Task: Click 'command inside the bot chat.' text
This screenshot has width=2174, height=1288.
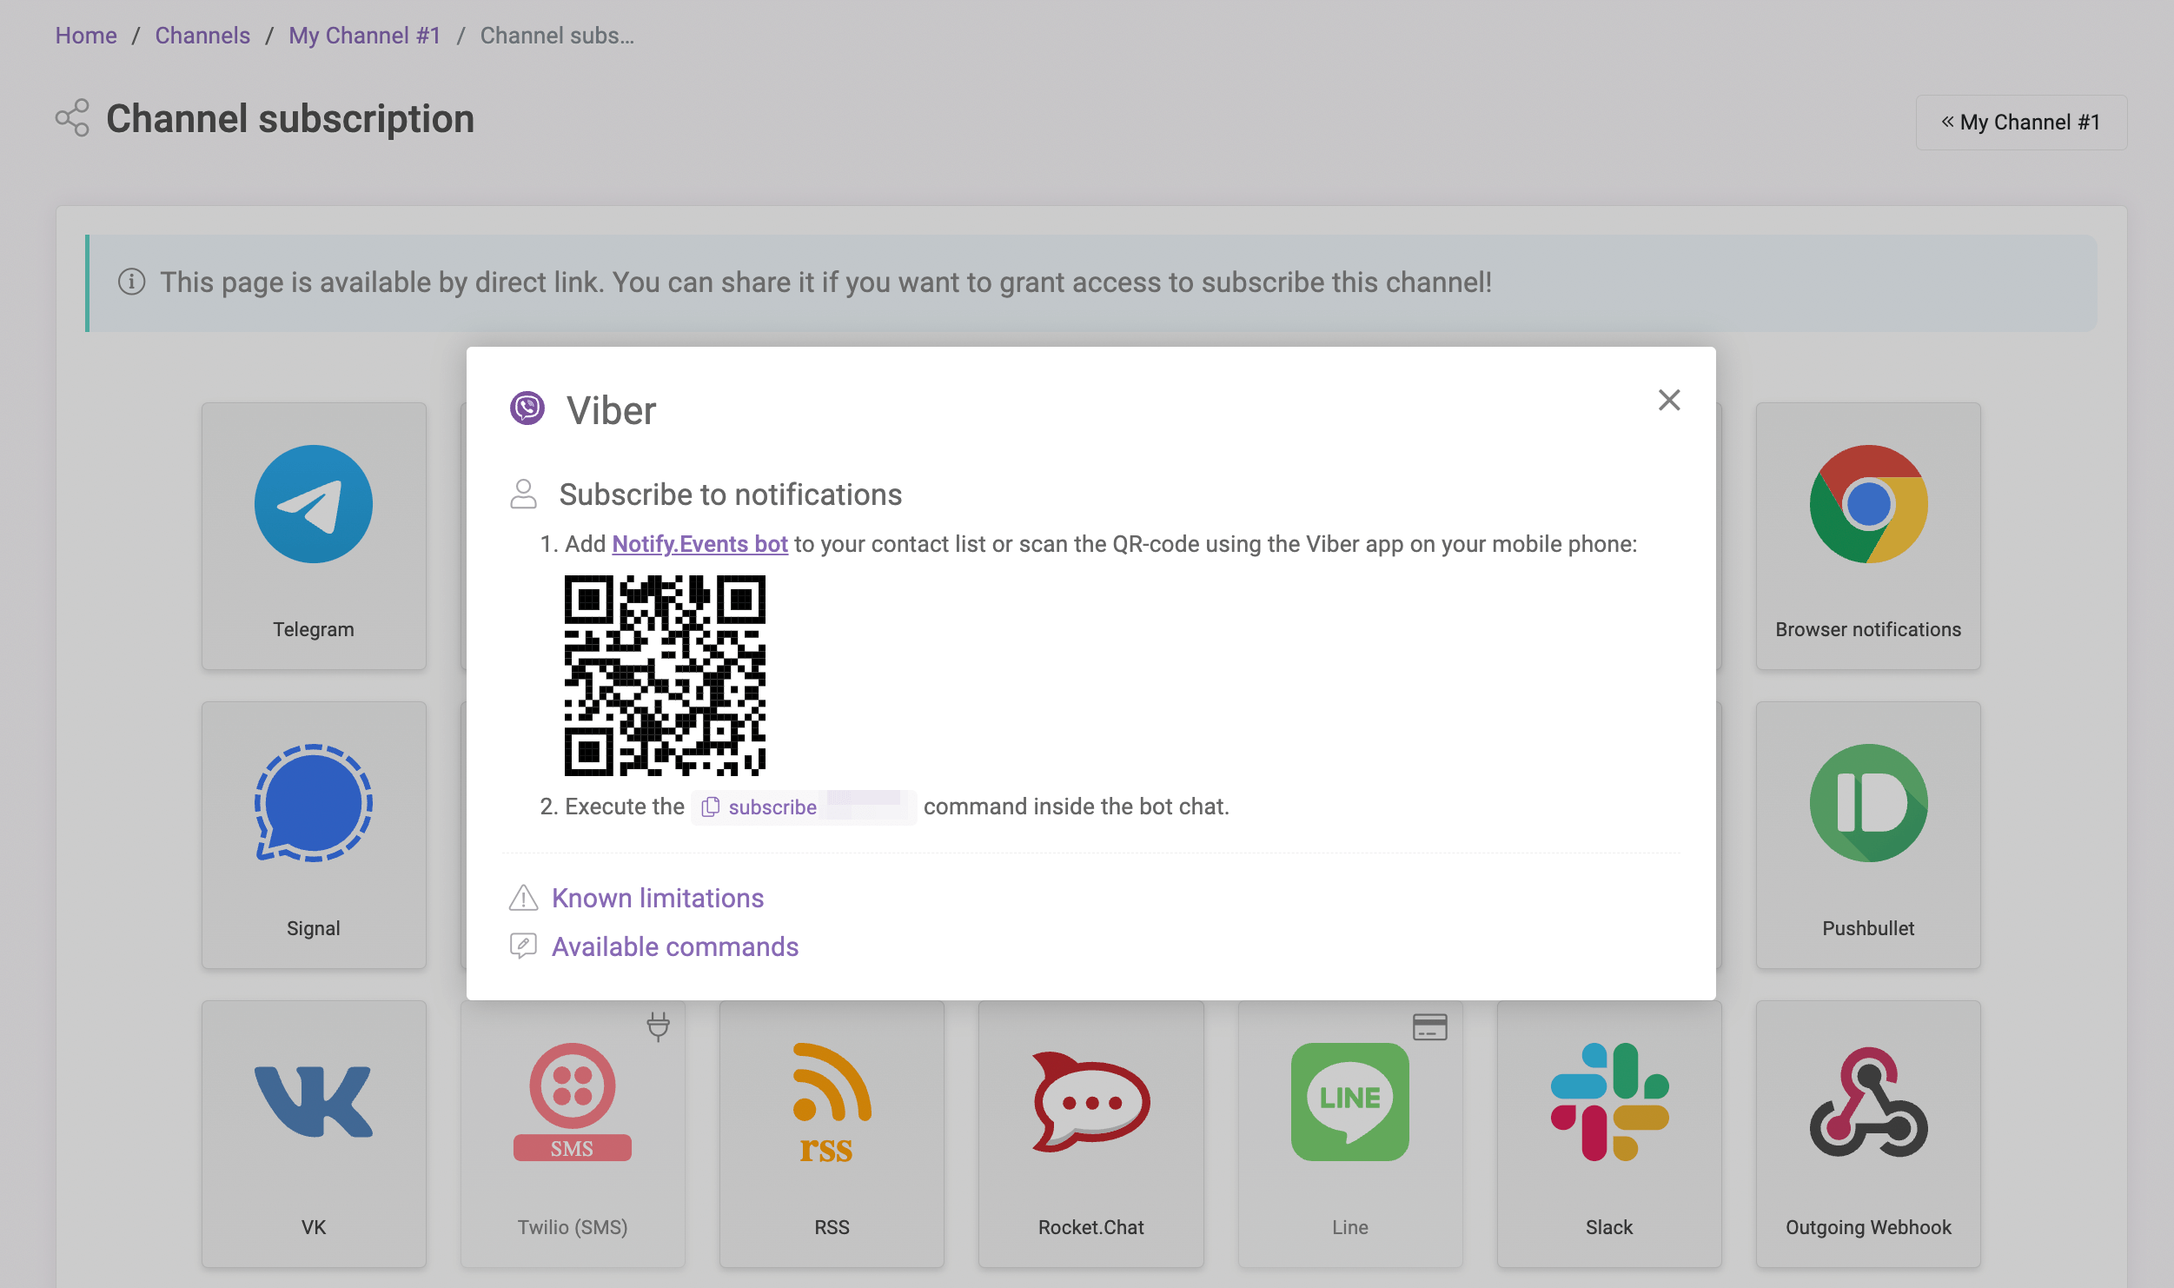Action: coord(1077,807)
